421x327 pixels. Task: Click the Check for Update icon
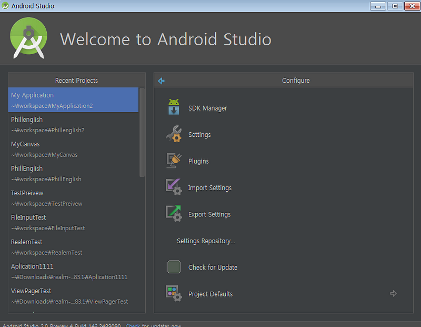174,267
